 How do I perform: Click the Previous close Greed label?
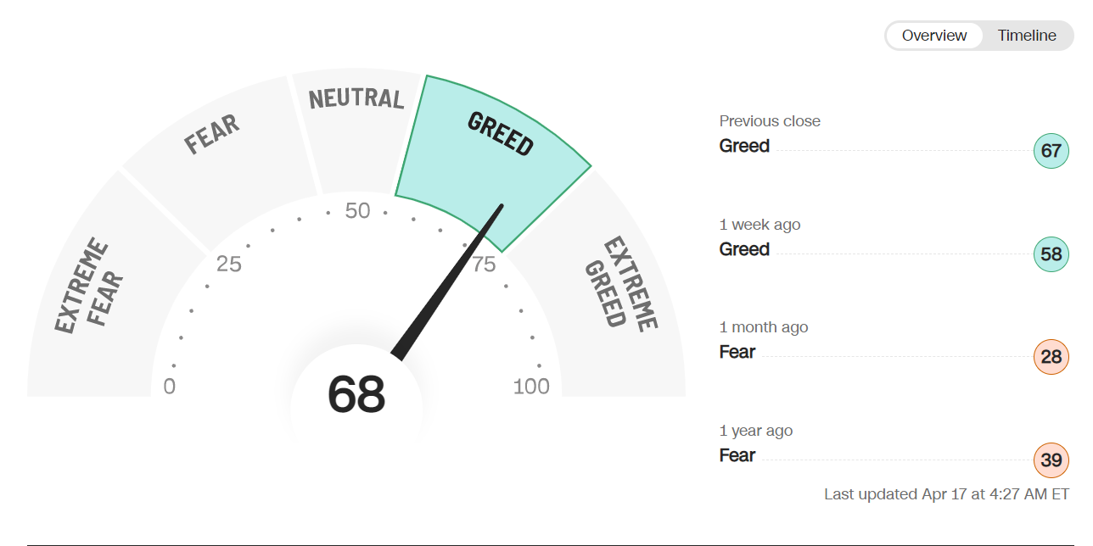(744, 146)
